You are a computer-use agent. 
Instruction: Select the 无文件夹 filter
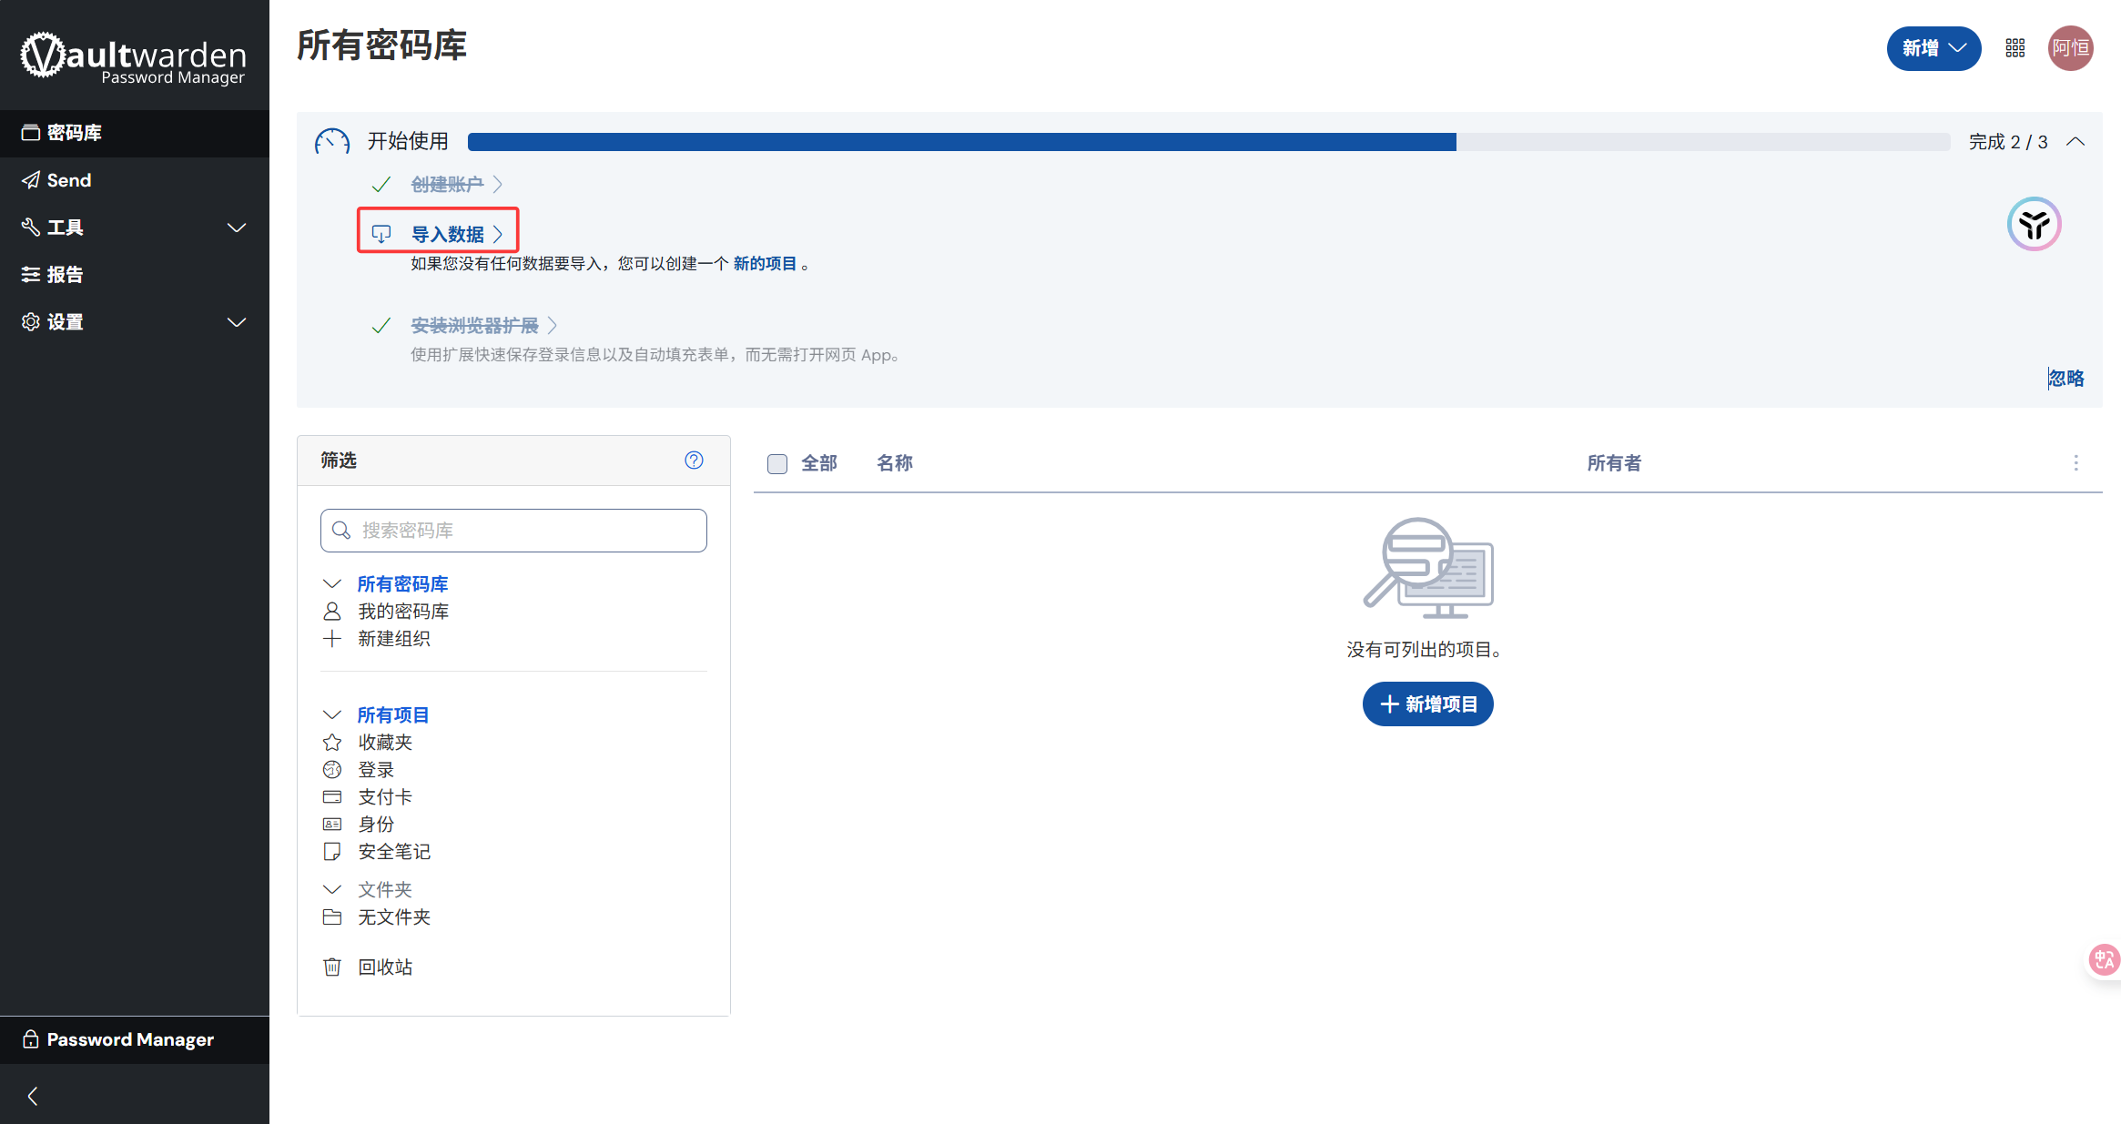(394, 917)
